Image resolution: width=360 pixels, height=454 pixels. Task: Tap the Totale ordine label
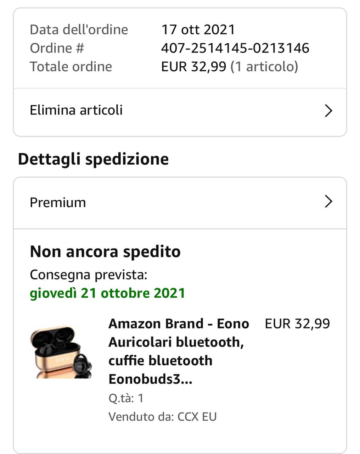tap(71, 66)
